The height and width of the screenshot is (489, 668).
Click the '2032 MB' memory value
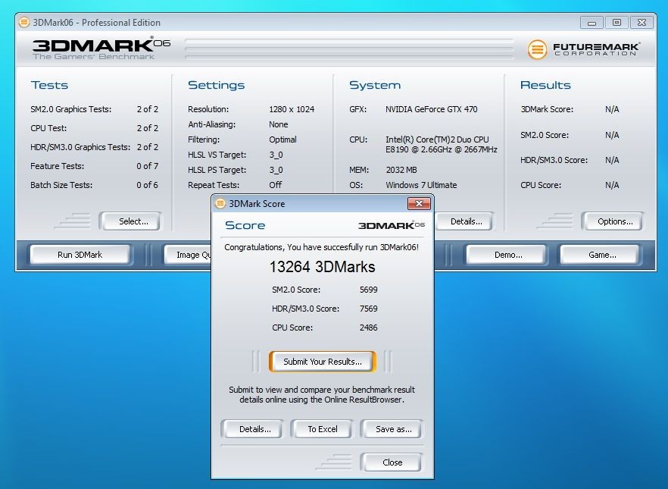[401, 170]
